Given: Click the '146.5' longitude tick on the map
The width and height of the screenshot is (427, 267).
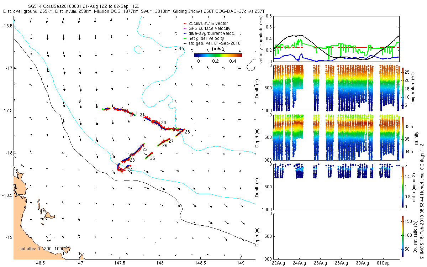Looking at the screenshot, I should point(39,263).
